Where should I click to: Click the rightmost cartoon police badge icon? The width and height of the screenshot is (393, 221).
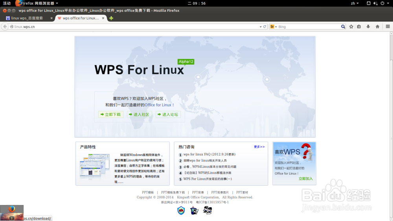pos(208,210)
